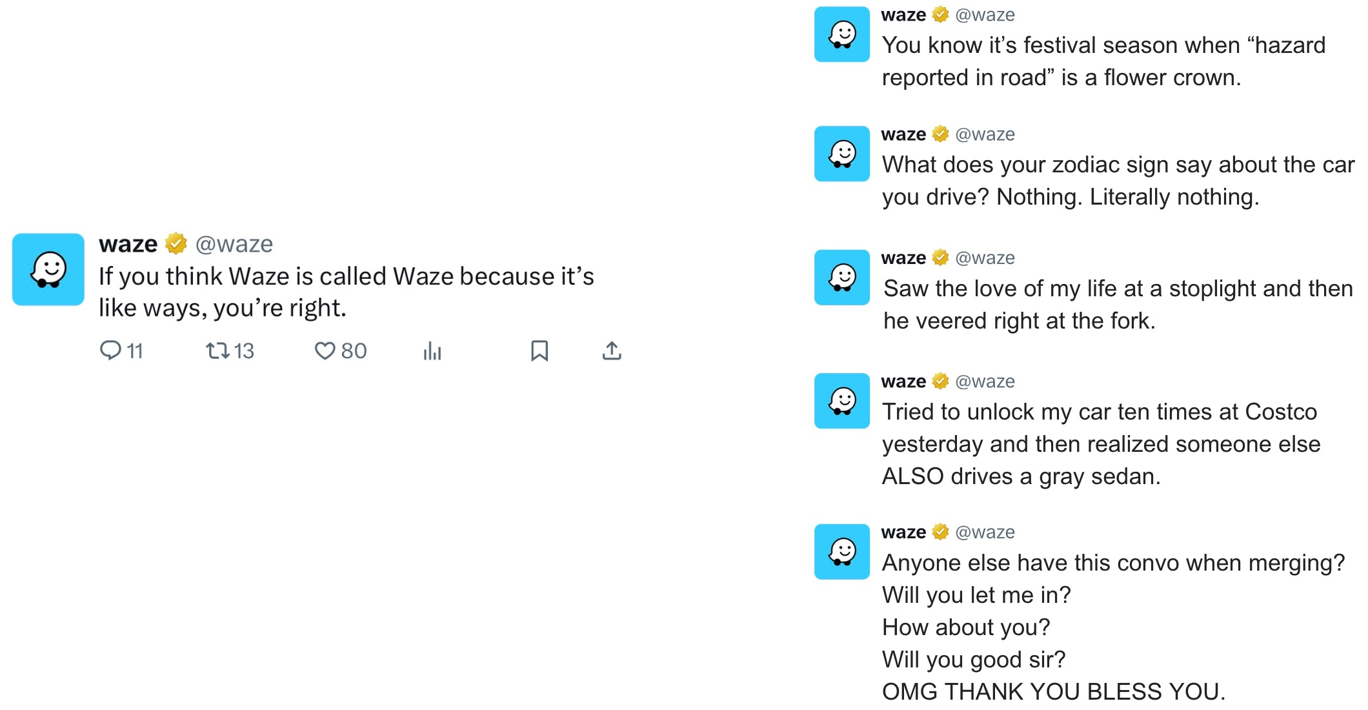This screenshot has width=1368, height=710.
Task: Open the 'Anyone else have this convo' tweet
Action: [x=1113, y=563]
